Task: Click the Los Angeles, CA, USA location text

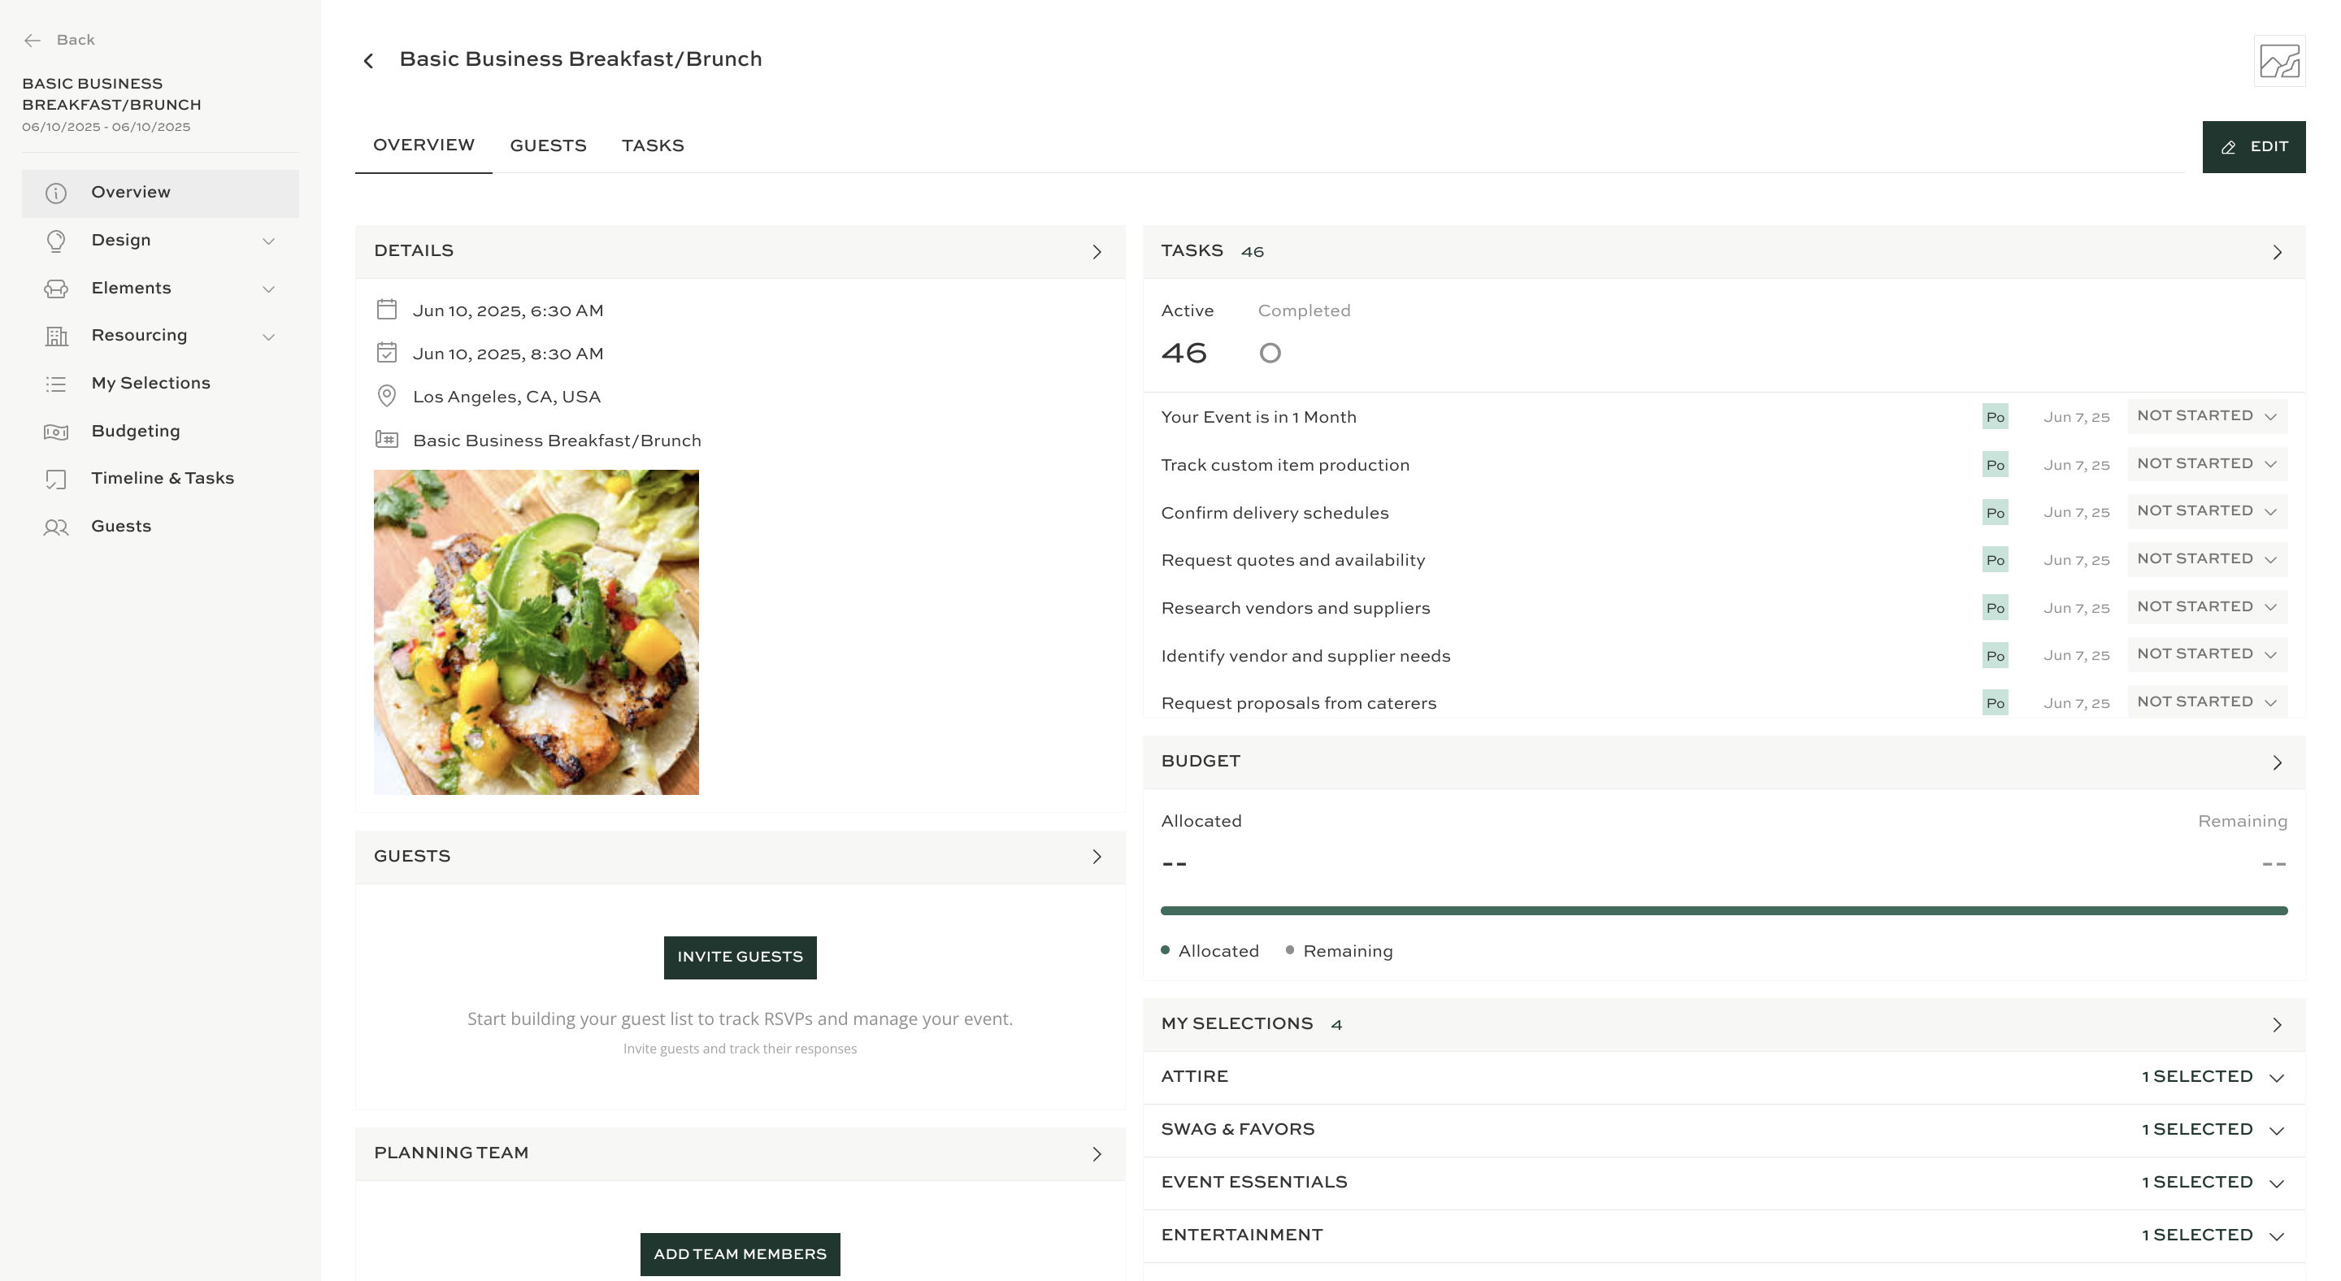Action: click(x=506, y=397)
